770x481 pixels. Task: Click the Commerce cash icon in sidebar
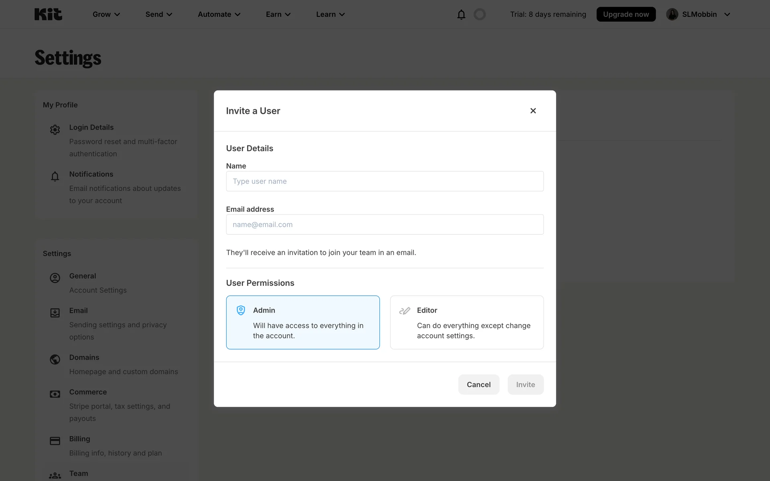click(x=55, y=394)
